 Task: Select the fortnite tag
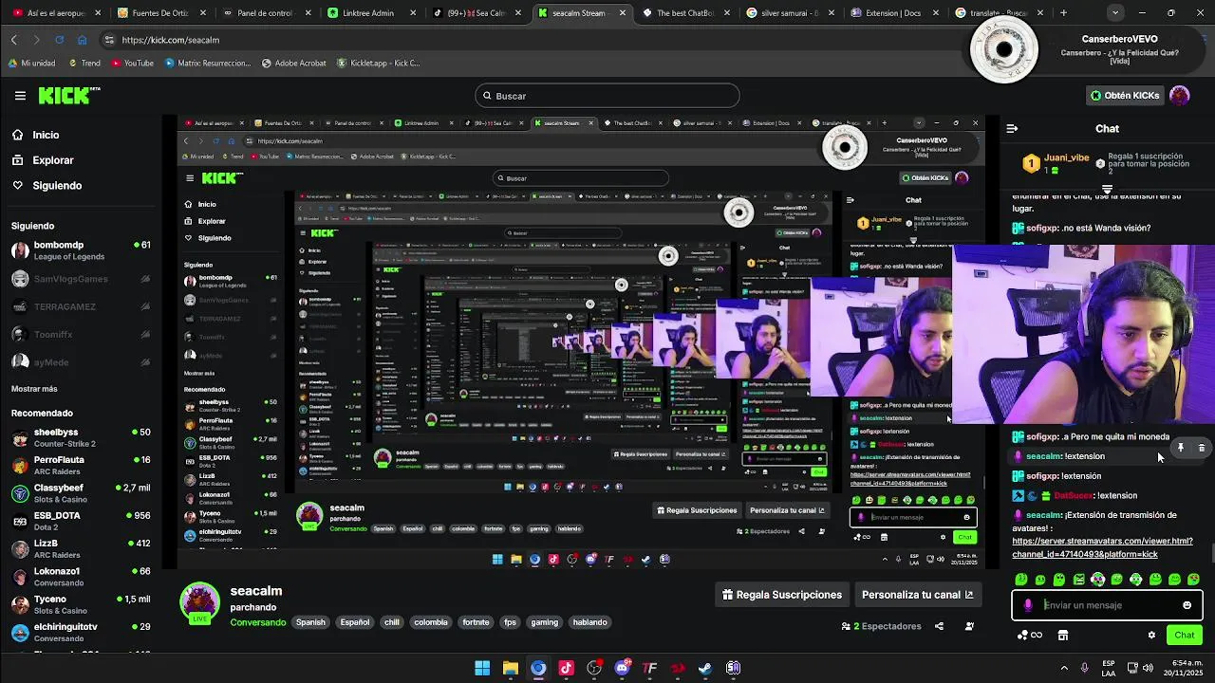coord(477,622)
